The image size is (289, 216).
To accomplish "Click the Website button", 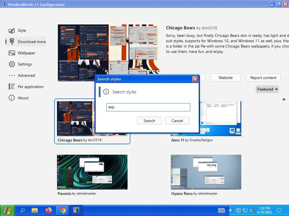I will [225, 78].
